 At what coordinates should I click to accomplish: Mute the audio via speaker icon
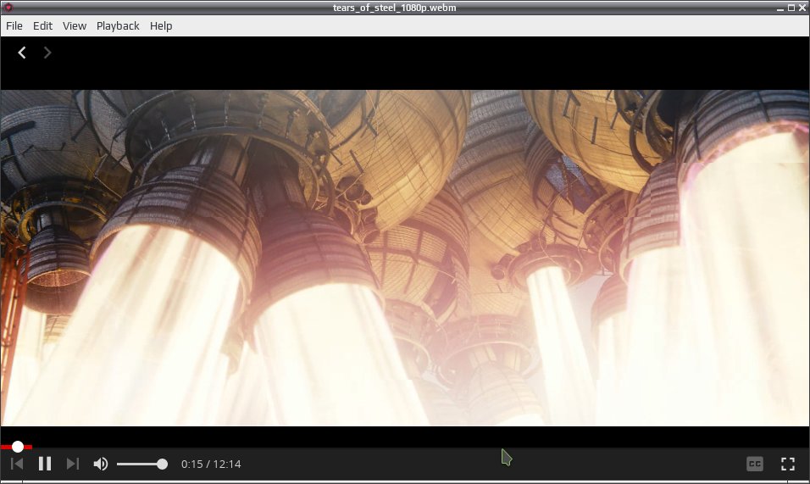tap(101, 464)
